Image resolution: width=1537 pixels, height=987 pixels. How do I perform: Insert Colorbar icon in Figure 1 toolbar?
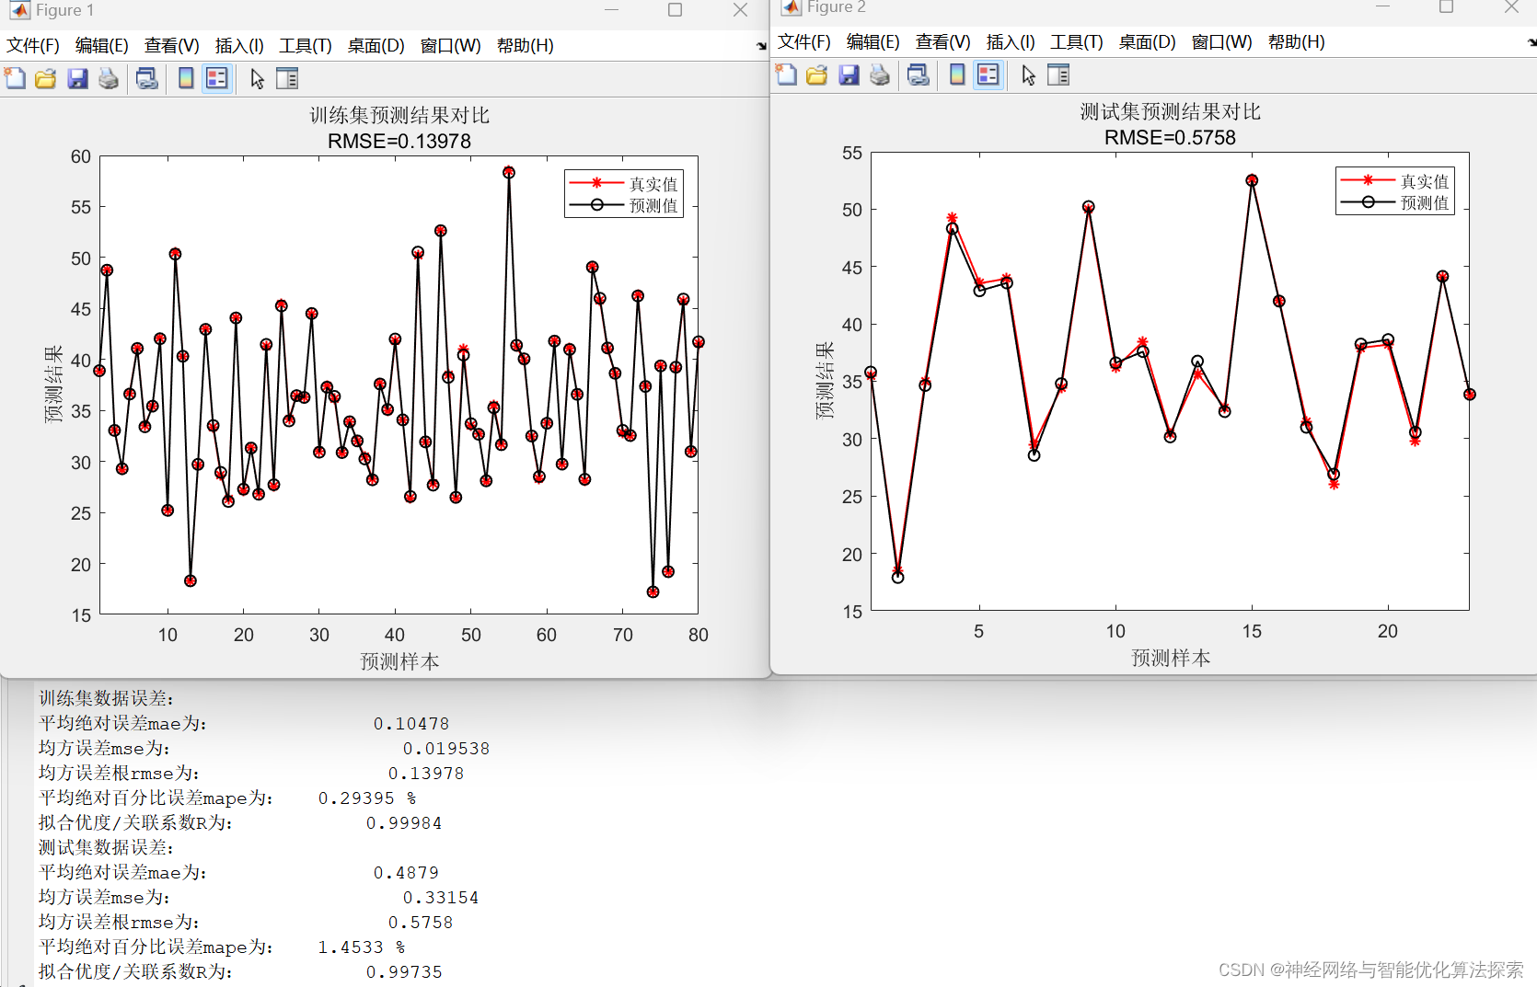tap(186, 78)
